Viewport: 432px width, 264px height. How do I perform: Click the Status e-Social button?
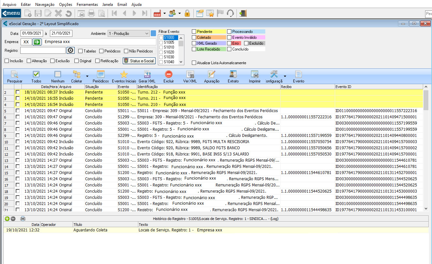point(138,61)
